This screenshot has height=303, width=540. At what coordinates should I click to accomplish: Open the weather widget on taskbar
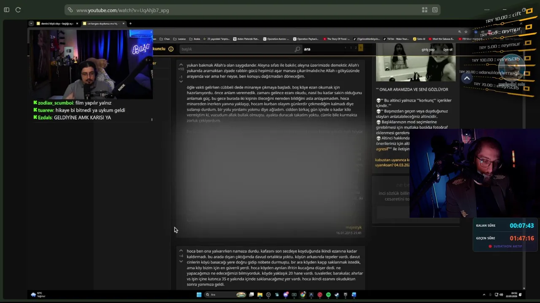(x=38, y=295)
